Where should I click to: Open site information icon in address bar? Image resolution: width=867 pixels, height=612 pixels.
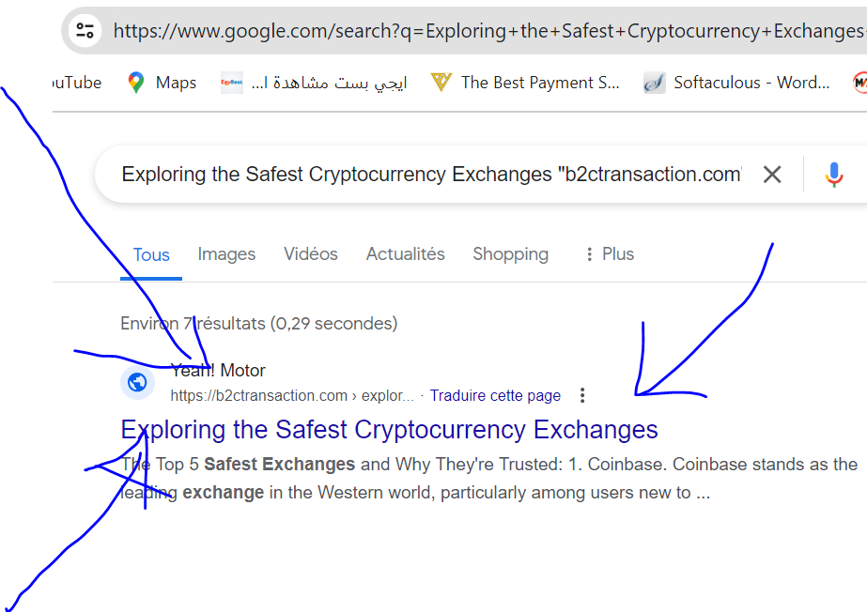[x=85, y=31]
